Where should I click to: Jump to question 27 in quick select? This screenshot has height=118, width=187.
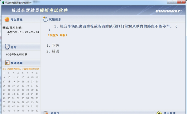[13, 86]
